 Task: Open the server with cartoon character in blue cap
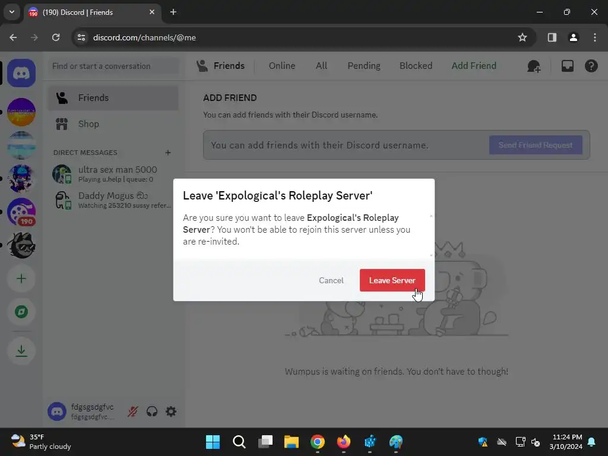tap(21, 179)
